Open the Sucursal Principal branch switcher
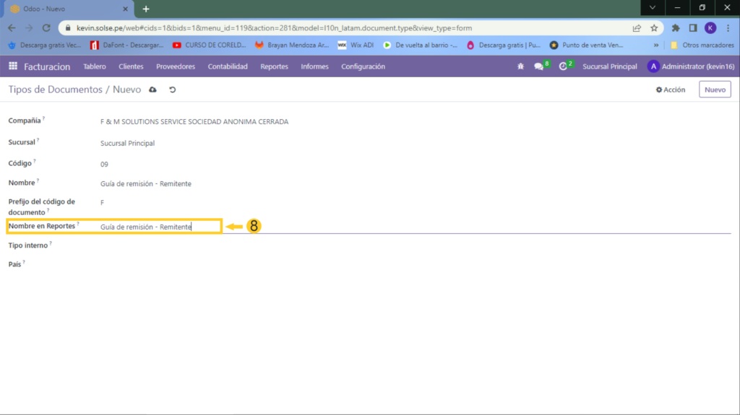This screenshot has width=740, height=415. tap(609, 66)
